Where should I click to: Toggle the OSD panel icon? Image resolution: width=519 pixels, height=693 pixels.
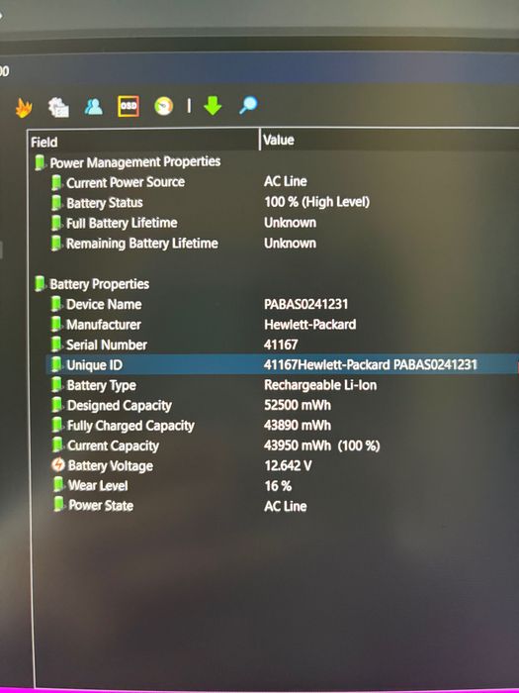129,106
